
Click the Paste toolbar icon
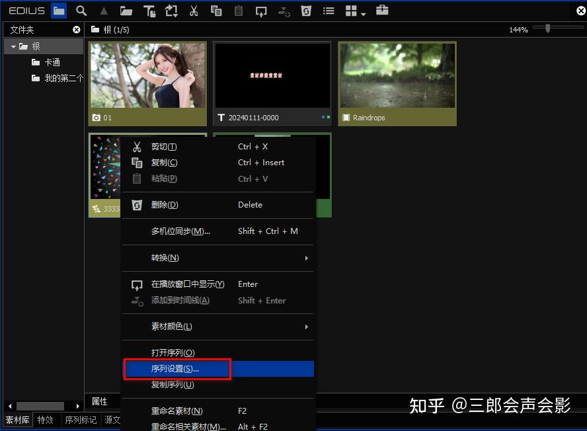click(x=238, y=11)
